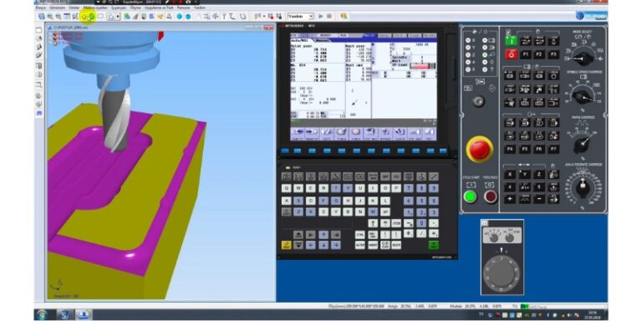This screenshot has width=642, height=321.
Task: Push the F6 key on the operator panel
Action: pos(539,149)
